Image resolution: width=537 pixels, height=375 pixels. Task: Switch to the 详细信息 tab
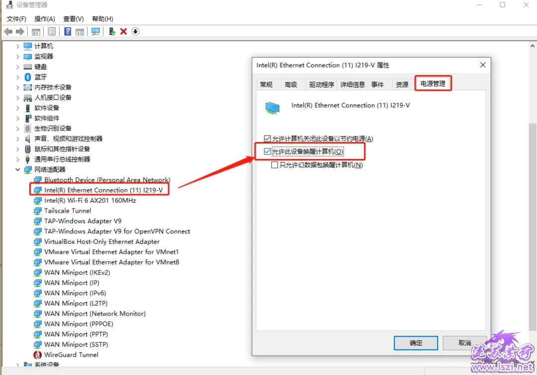(353, 84)
